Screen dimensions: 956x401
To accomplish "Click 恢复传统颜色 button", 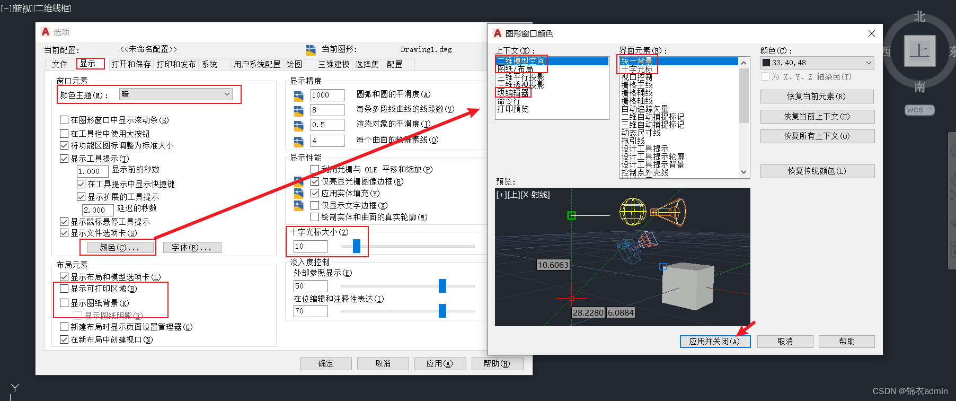I will click(x=817, y=171).
